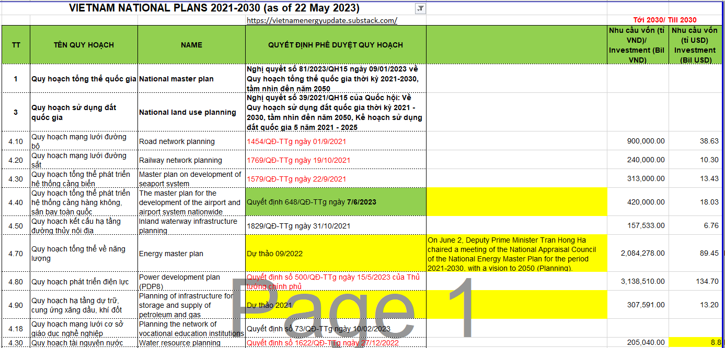
Task: Select the NAME column header cell
Action: pos(191,45)
